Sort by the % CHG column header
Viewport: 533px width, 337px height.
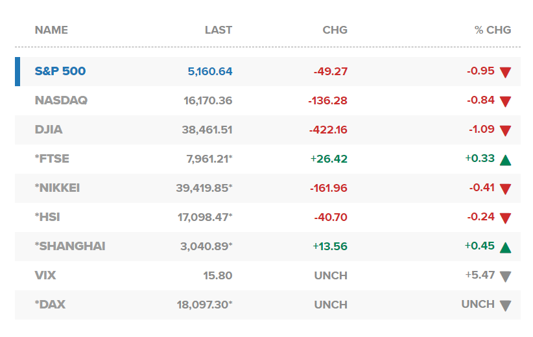click(x=493, y=30)
